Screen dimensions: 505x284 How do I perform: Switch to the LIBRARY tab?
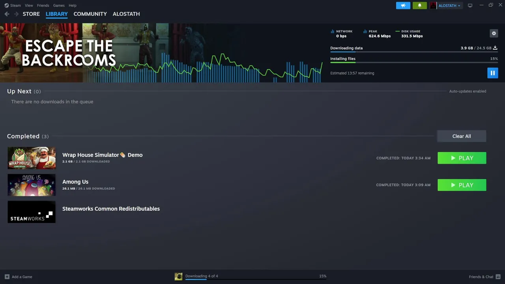(x=57, y=14)
